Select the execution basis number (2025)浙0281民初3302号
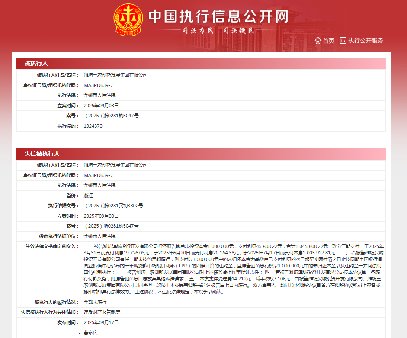The image size is (407, 338). pos(113,206)
